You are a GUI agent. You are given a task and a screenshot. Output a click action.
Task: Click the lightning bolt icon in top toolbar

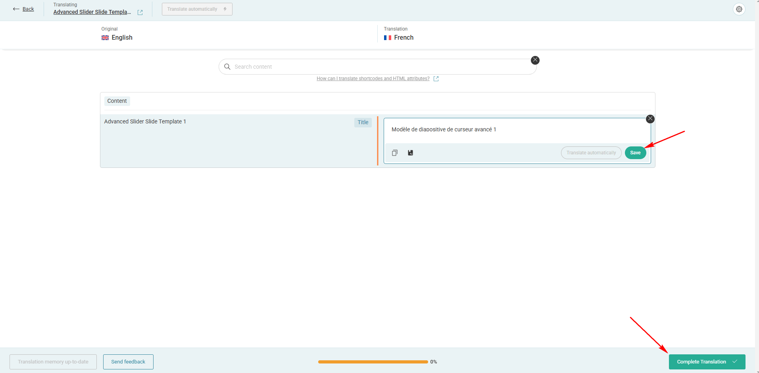225,9
